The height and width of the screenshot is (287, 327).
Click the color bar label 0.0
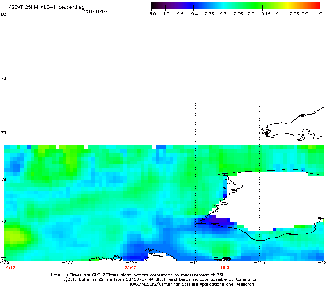tap(305, 14)
